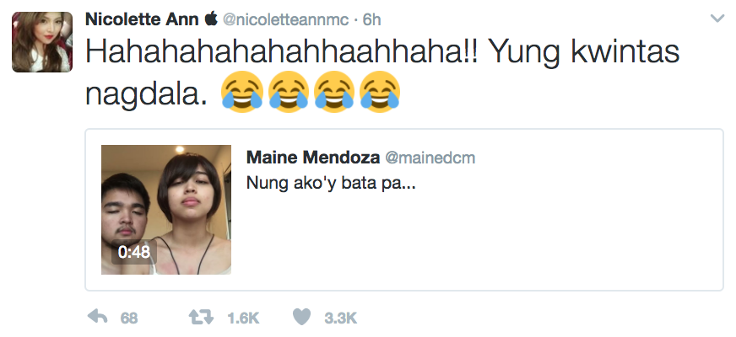The height and width of the screenshot is (337, 736).
Task: Click the 68 replies count
Action: pos(129,318)
